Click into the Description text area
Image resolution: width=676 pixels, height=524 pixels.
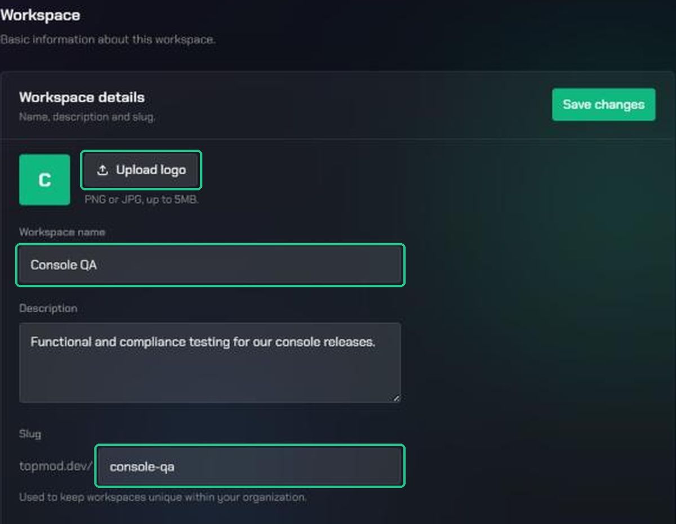point(210,362)
